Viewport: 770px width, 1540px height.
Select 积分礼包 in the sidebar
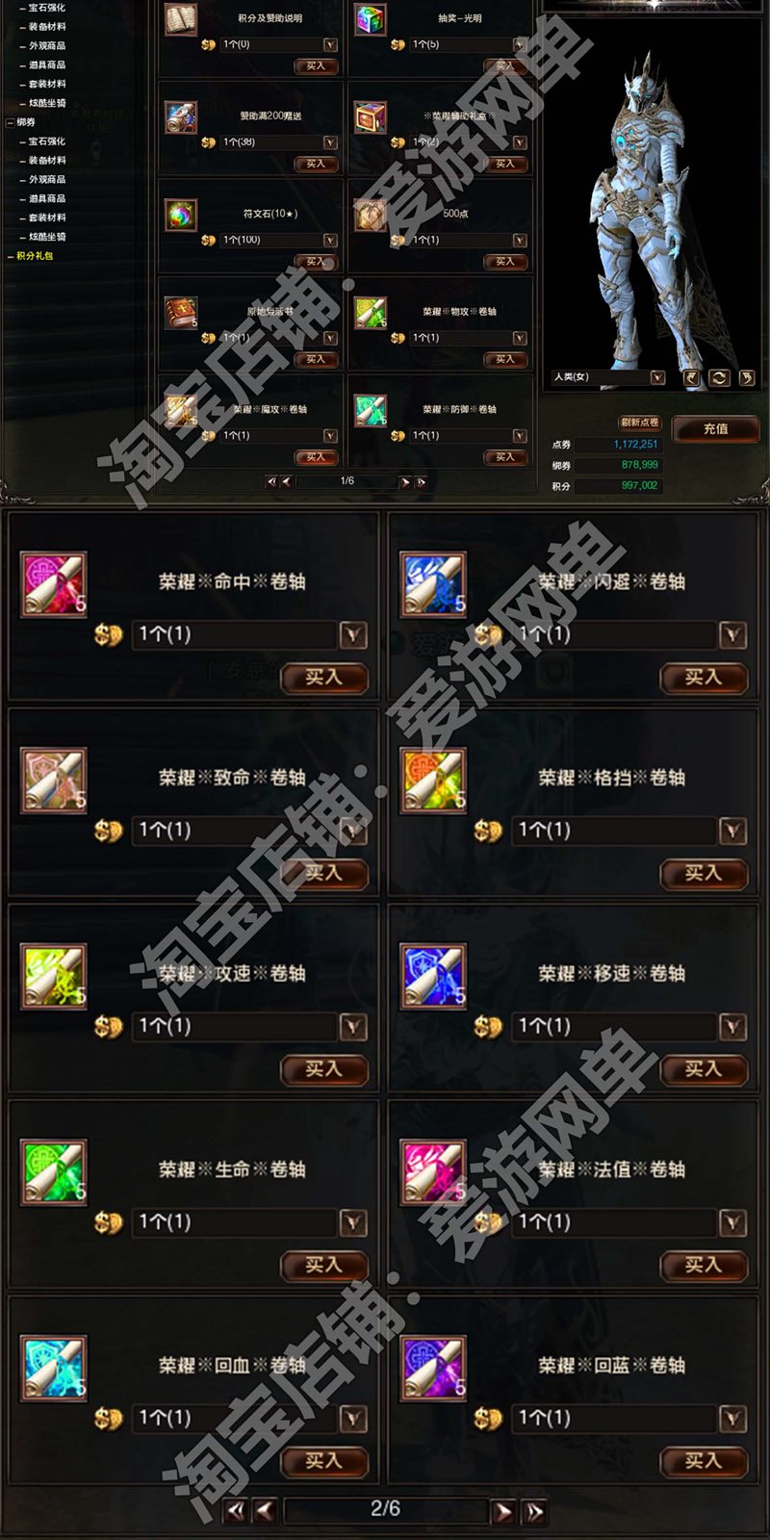(35, 256)
